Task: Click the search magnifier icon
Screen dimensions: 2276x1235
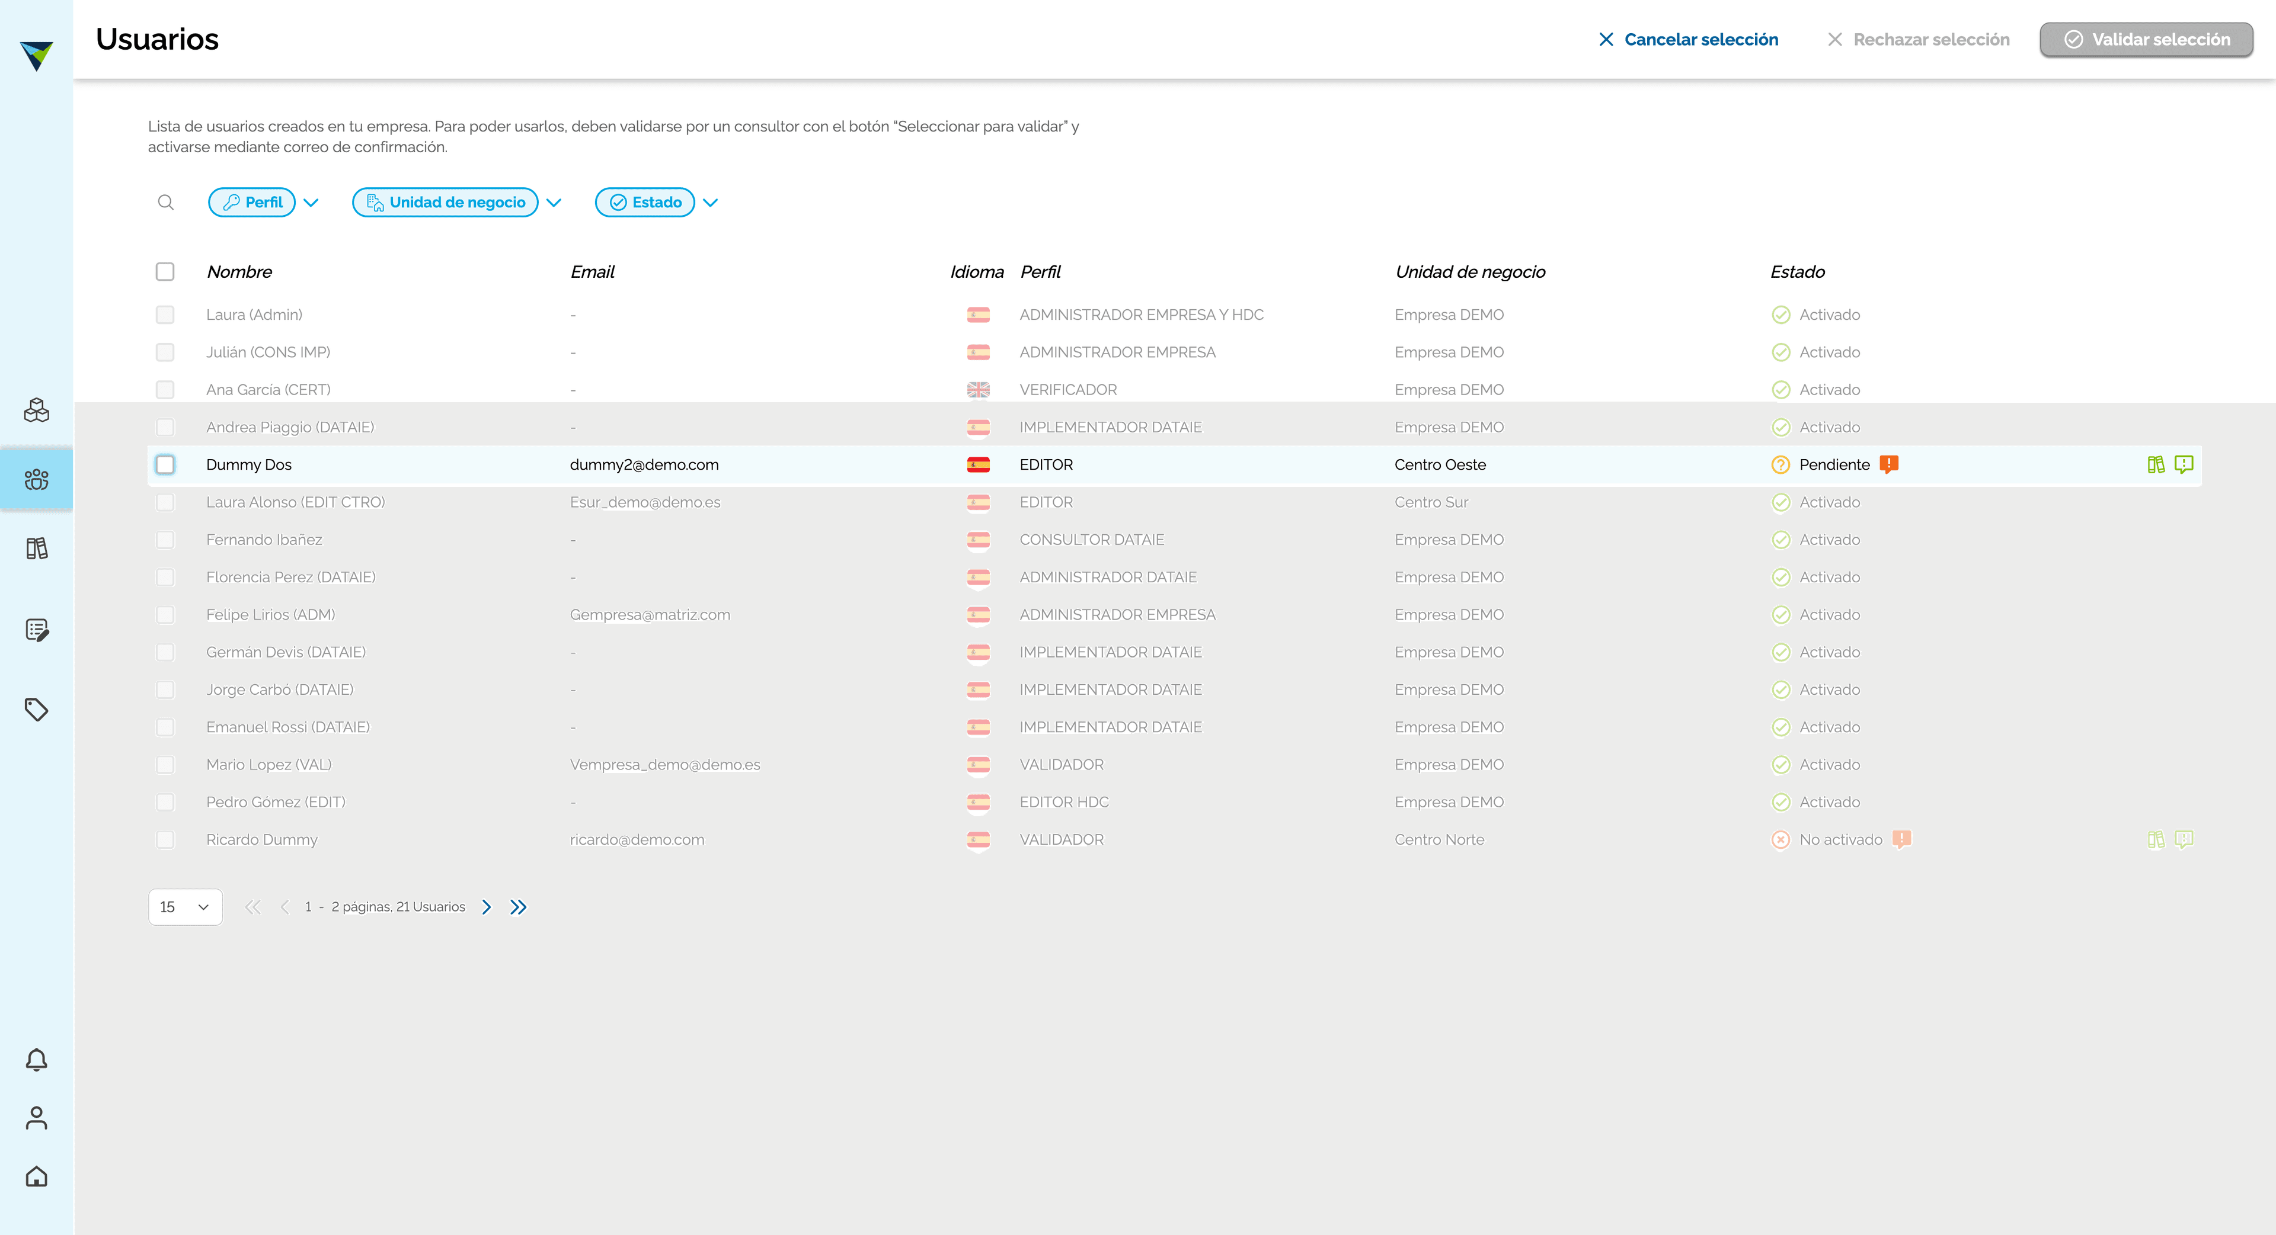Action: pyautogui.click(x=165, y=202)
